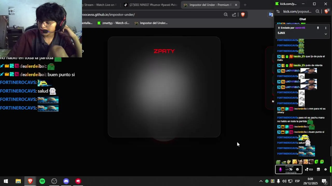
Task: Click the zoom magnifier in main address bar
Action: pyautogui.click(x=226, y=14)
